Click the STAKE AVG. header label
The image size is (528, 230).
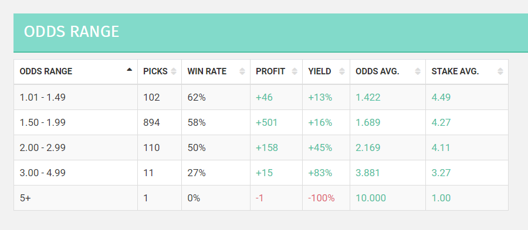(x=455, y=71)
